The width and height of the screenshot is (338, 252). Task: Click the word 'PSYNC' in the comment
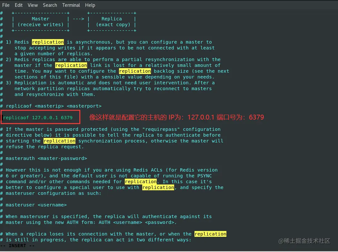point(204,176)
